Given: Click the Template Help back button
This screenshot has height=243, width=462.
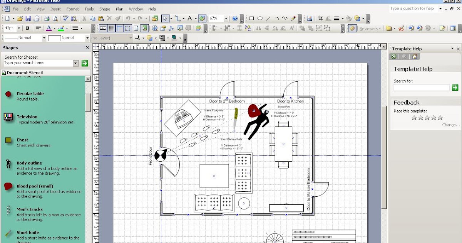Looking at the screenshot, I should click(x=394, y=57).
